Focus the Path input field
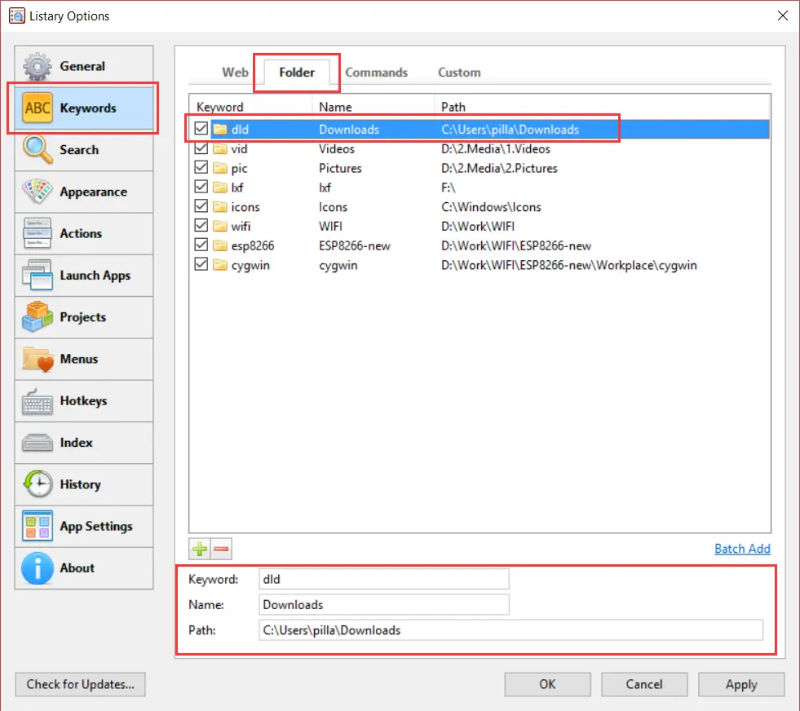Screen dimensions: 800x711 (x=510, y=630)
